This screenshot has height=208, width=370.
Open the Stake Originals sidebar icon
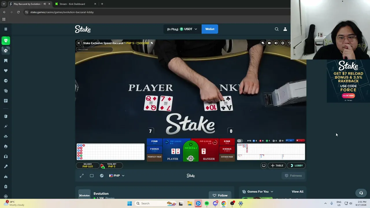[x=6, y=116]
